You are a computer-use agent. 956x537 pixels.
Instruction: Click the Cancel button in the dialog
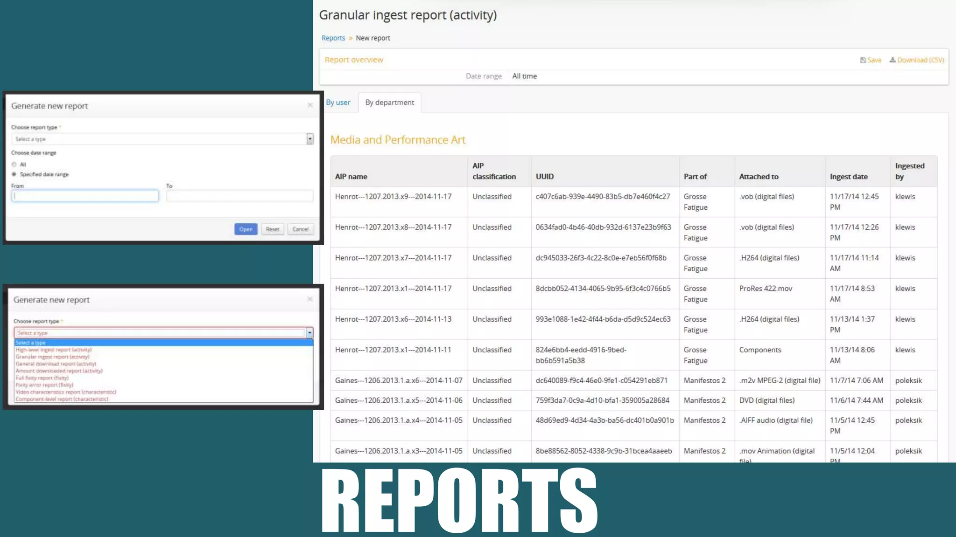pyautogui.click(x=301, y=229)
